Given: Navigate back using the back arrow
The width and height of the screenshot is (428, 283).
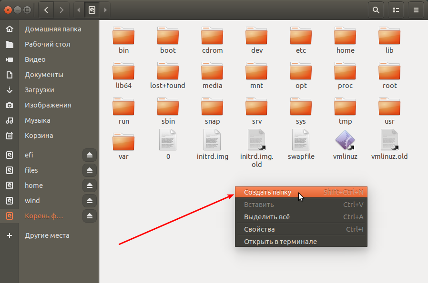Looking at the screenshot, I should [x=45, y=10].
